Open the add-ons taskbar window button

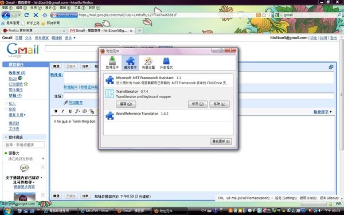[x=170, y=211]
